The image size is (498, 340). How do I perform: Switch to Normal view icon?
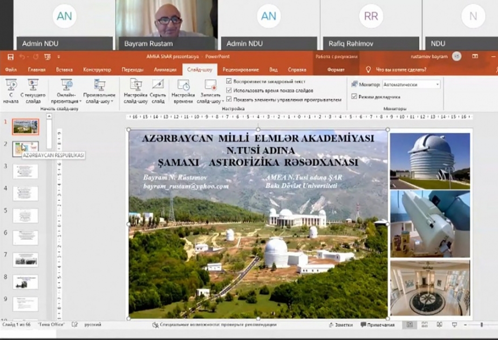(x=410, y=325)
